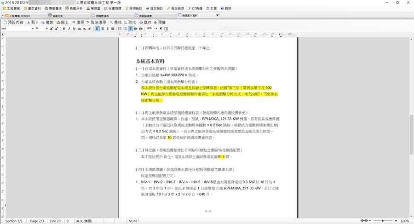
Task: Toggle Subscript formatting
Action: coord(85,29)
